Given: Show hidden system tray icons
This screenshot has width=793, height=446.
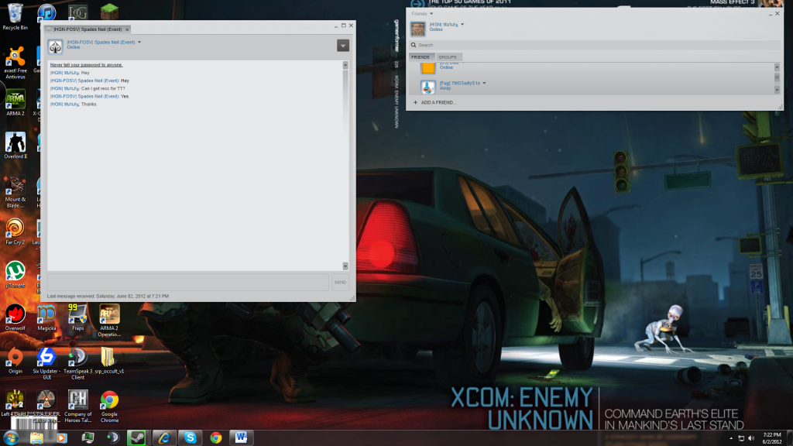Looking at the screenshot, I should point(731,438).
